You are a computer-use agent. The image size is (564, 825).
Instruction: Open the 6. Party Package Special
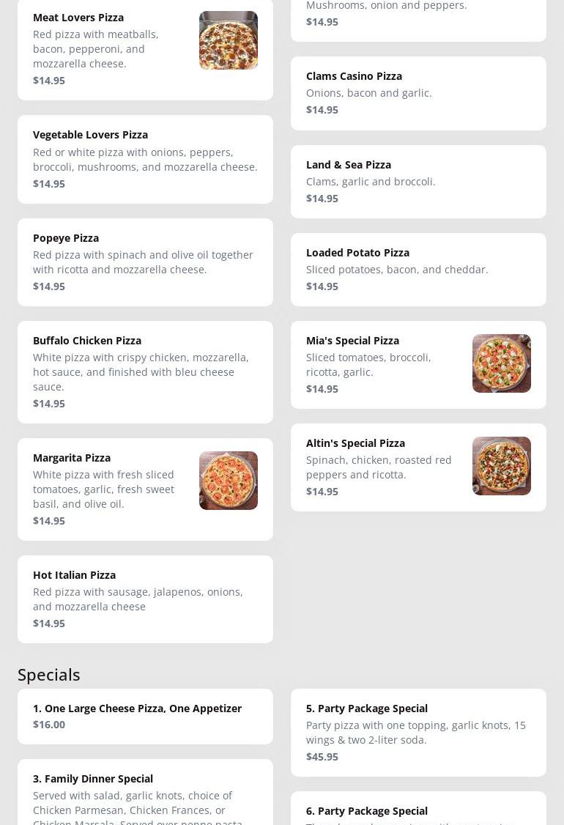(x=418, y=810)
